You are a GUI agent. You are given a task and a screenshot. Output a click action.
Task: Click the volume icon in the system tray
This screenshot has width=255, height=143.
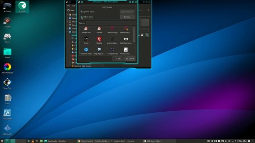[229, 141]
